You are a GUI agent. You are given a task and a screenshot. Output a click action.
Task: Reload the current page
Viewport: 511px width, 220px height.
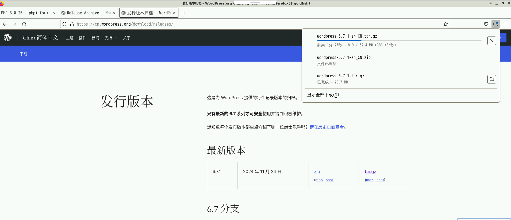(x=24, y=24)
